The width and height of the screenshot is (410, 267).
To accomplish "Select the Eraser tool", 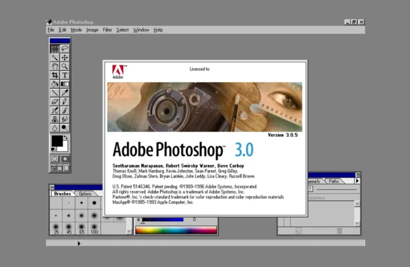I will tap(55, 101).
